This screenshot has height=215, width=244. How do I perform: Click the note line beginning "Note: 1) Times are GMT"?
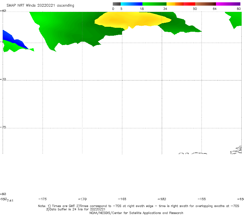point(138,206)
